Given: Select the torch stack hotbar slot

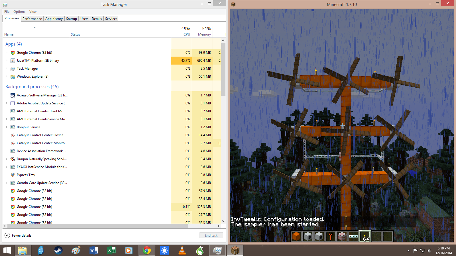Looking at the screenshot, I should (x=365, y=236).
